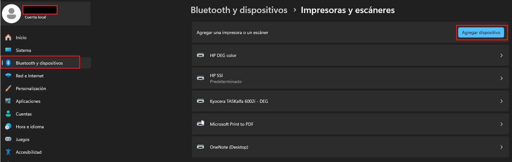Click the Aplicaciones icon in sidebar
This screenshot has height=162, width=512.
(x=8, y=101)
